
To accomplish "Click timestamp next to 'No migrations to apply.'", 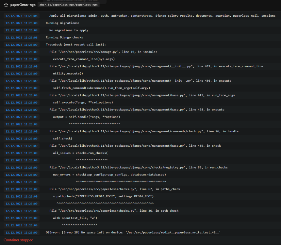I will 22,30.
